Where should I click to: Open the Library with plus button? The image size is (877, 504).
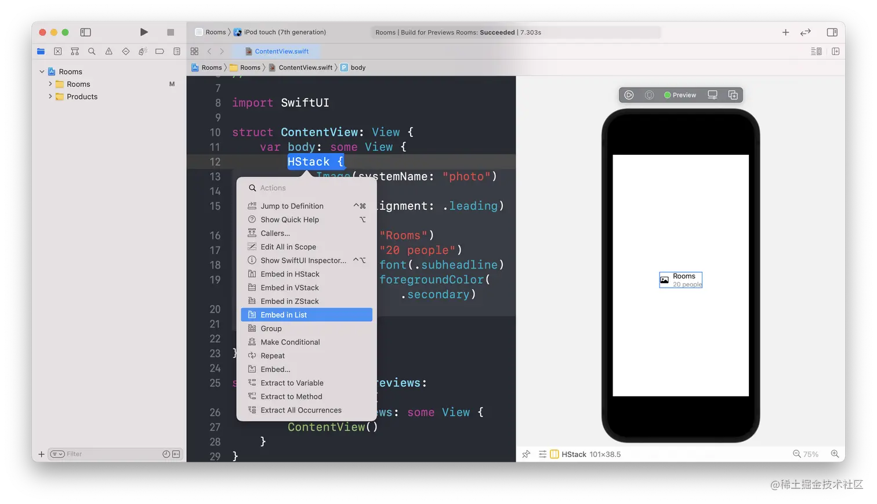pyautogui.click(x=785, y=32)
